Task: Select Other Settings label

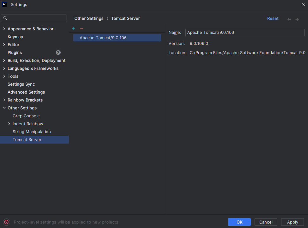Action: 22,108
